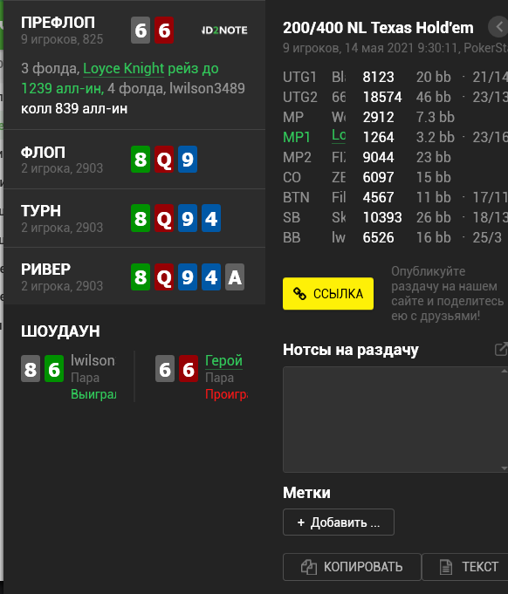Click the BB stack value 6526
Screen dimensions: 508x594
point(378,237)
